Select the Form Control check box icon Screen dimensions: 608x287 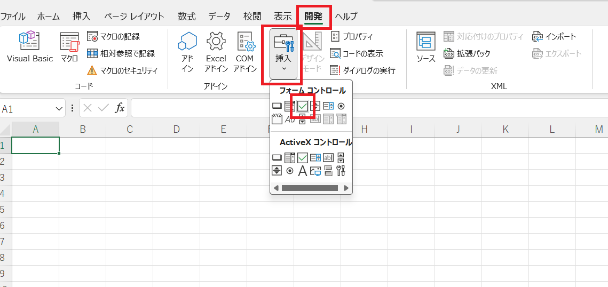point(303,106)
